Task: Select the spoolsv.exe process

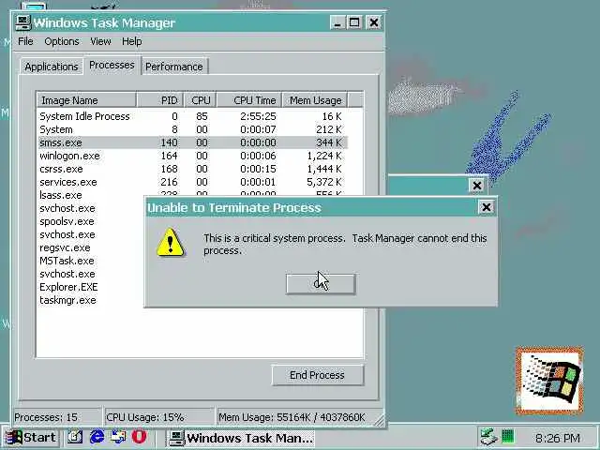Action: click(x=67, y=221)
